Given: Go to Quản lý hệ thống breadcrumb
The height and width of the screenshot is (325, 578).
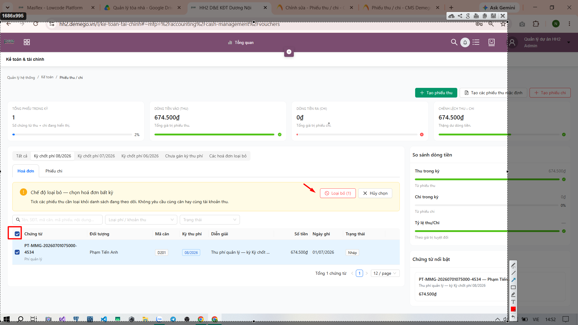Looking at the screenshot, I should point(21,78).
